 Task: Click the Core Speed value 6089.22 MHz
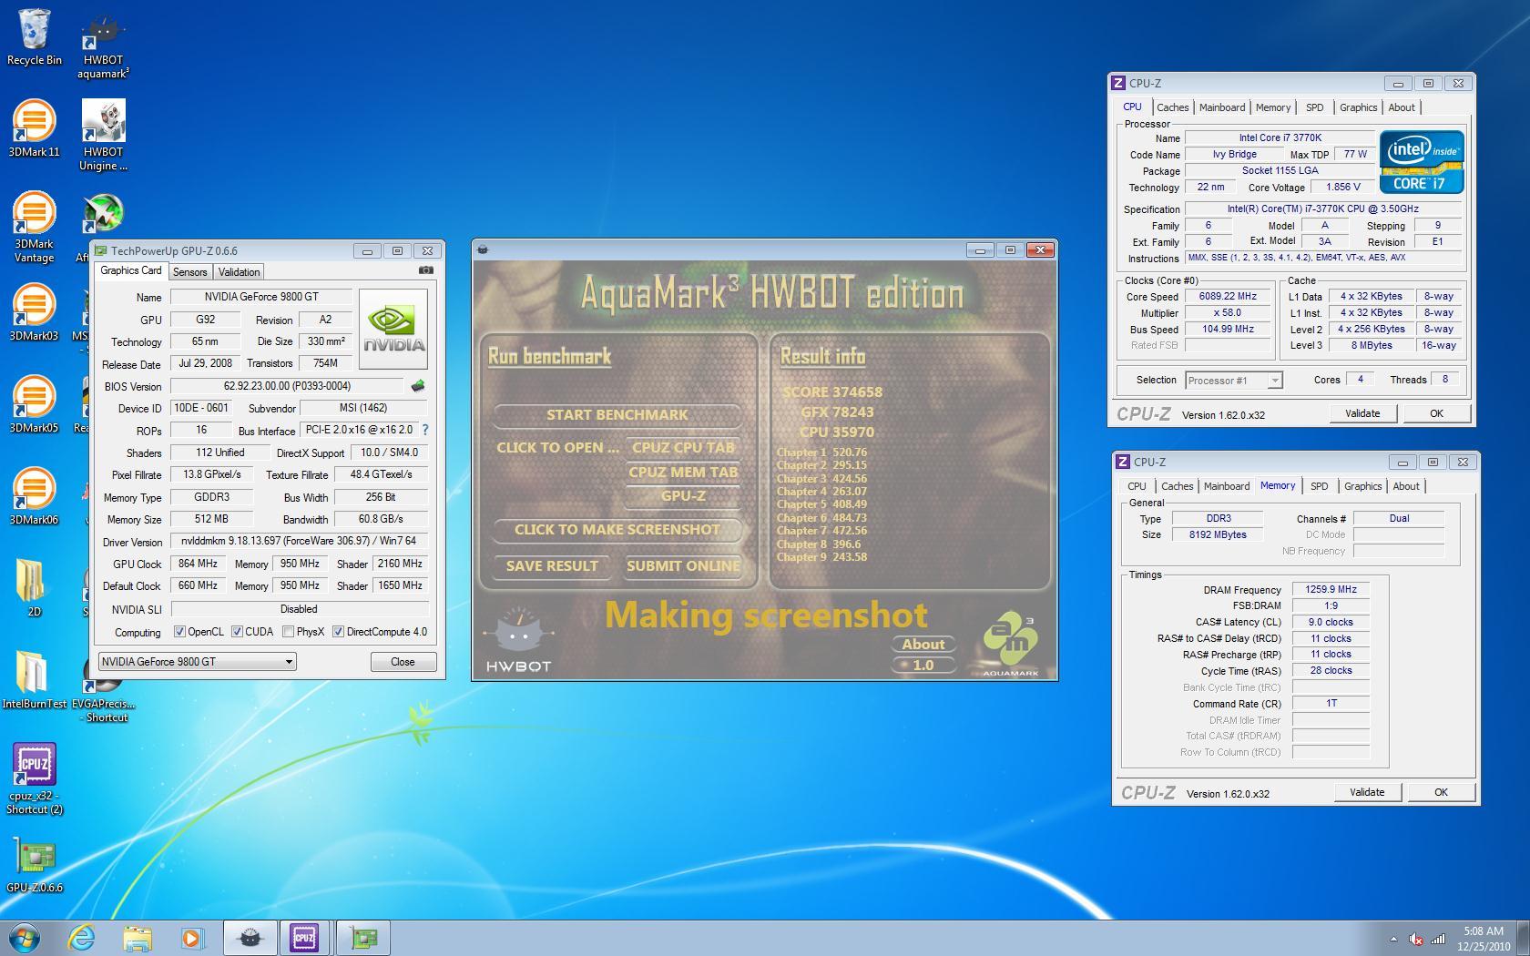[x=1227, y=297]
